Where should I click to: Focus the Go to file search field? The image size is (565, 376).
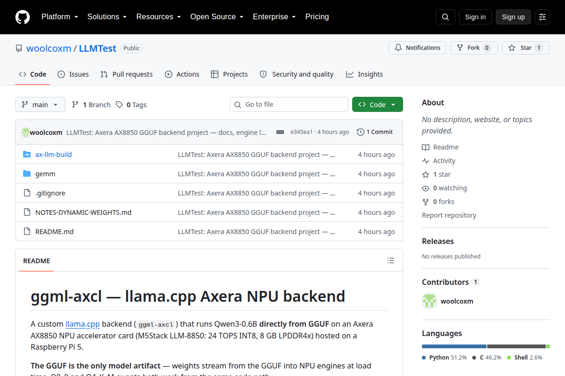pos(289,104)
